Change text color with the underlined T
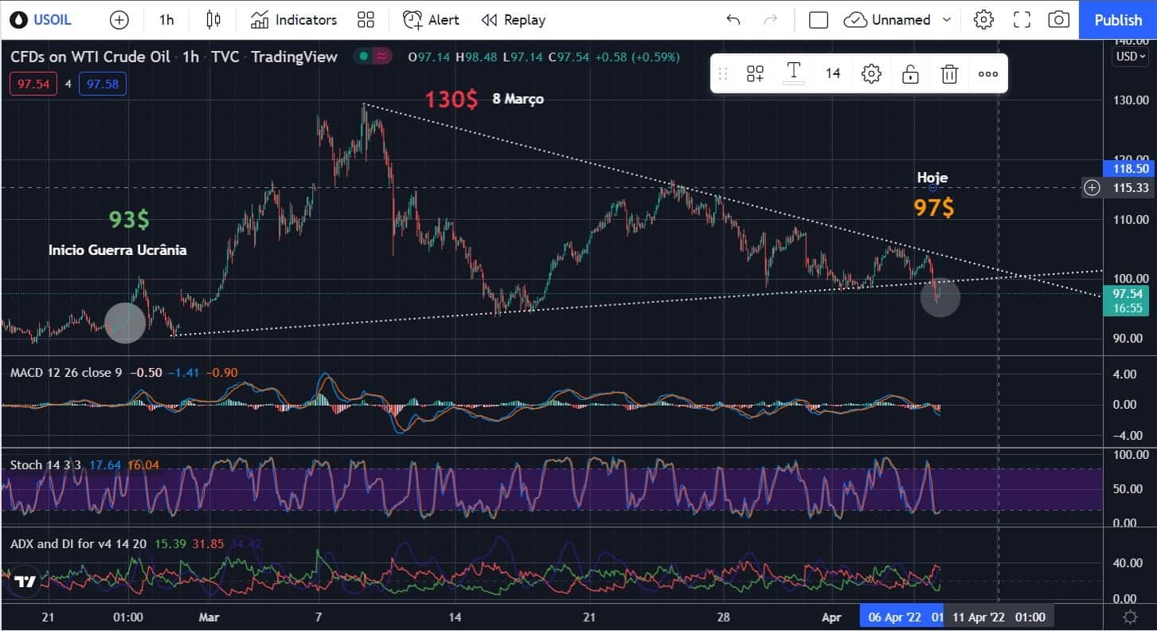The width and height of the screenshot is (1157, 631). coord(793,73)
